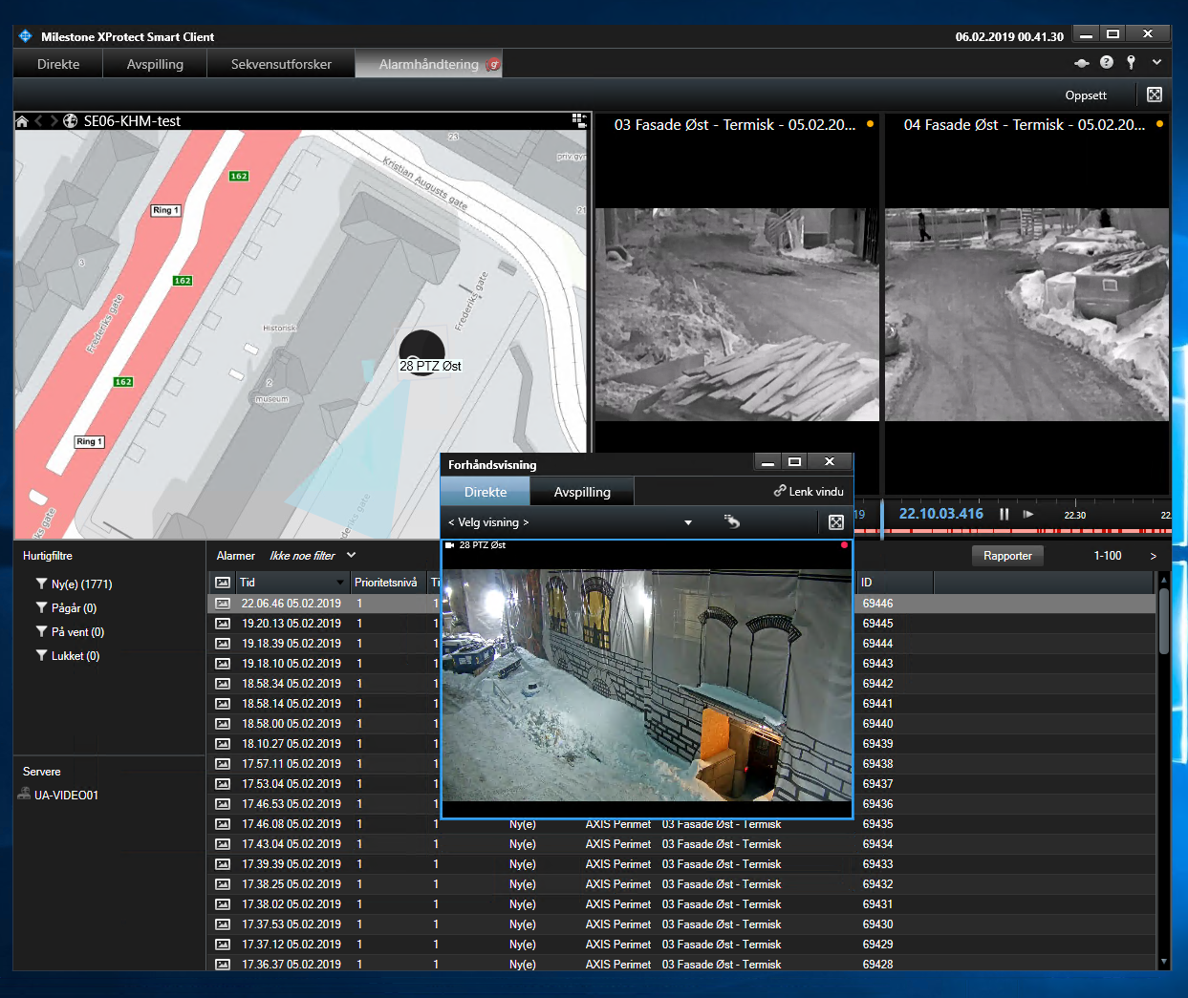Click the 1-100 alarm range text
The width and height of the screenshot is (1188, 998).
coord(1108,556)
